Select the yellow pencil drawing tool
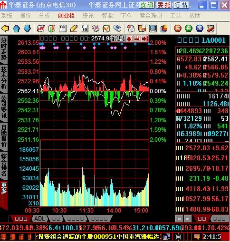Image resolution: width=230 pixels, height=242 pixels. 74,29
